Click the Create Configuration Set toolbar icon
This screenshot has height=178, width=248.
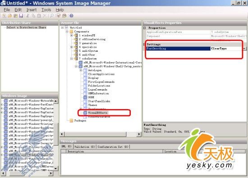coord(64,16)
